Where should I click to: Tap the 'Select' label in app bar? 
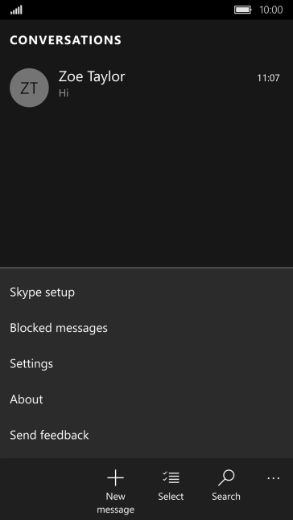pos(171,497)
